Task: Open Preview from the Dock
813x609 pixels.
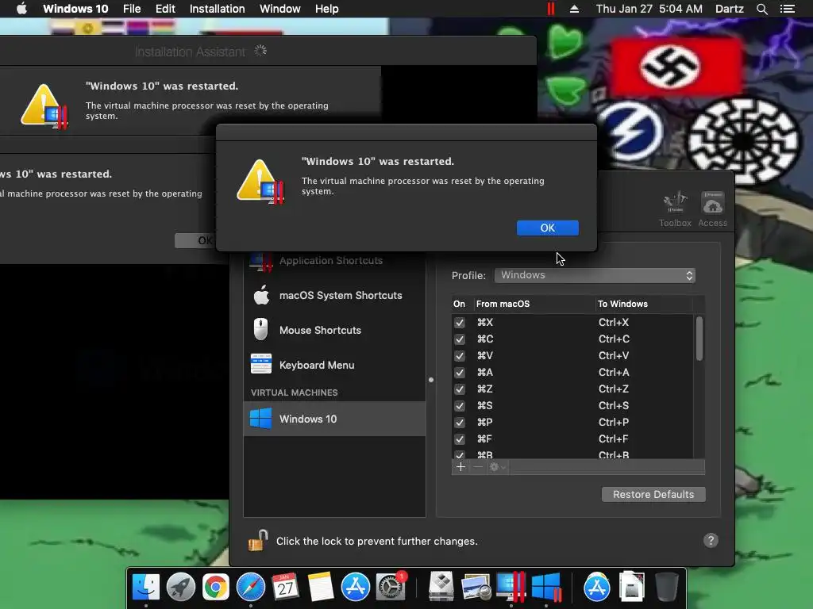Action: click(476, 587)
